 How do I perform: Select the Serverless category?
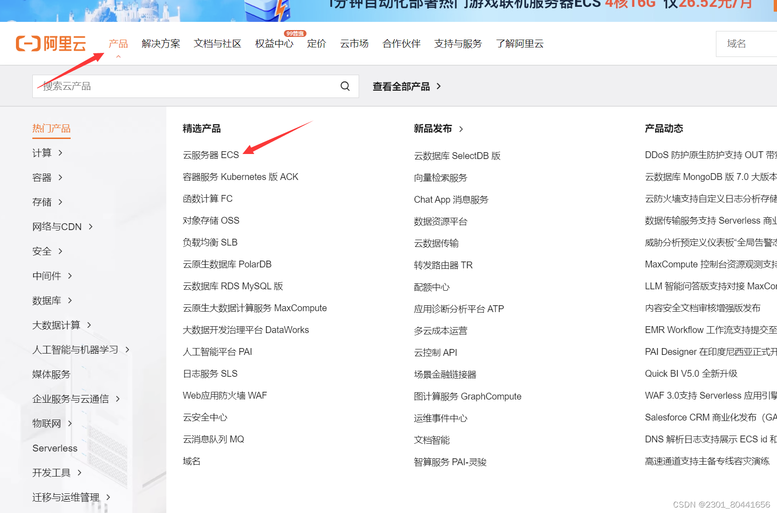tap(55, 448)
